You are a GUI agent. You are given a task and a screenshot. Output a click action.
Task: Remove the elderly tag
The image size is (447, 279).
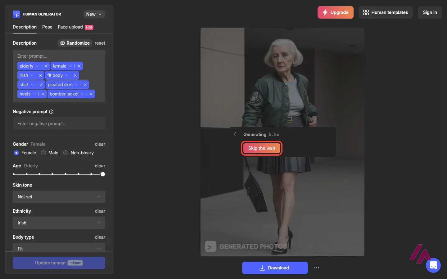46,66
